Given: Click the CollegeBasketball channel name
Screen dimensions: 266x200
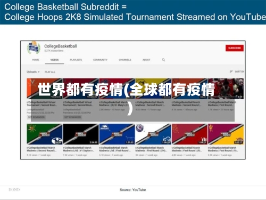Looking at the screenshot, I should 61,46.
